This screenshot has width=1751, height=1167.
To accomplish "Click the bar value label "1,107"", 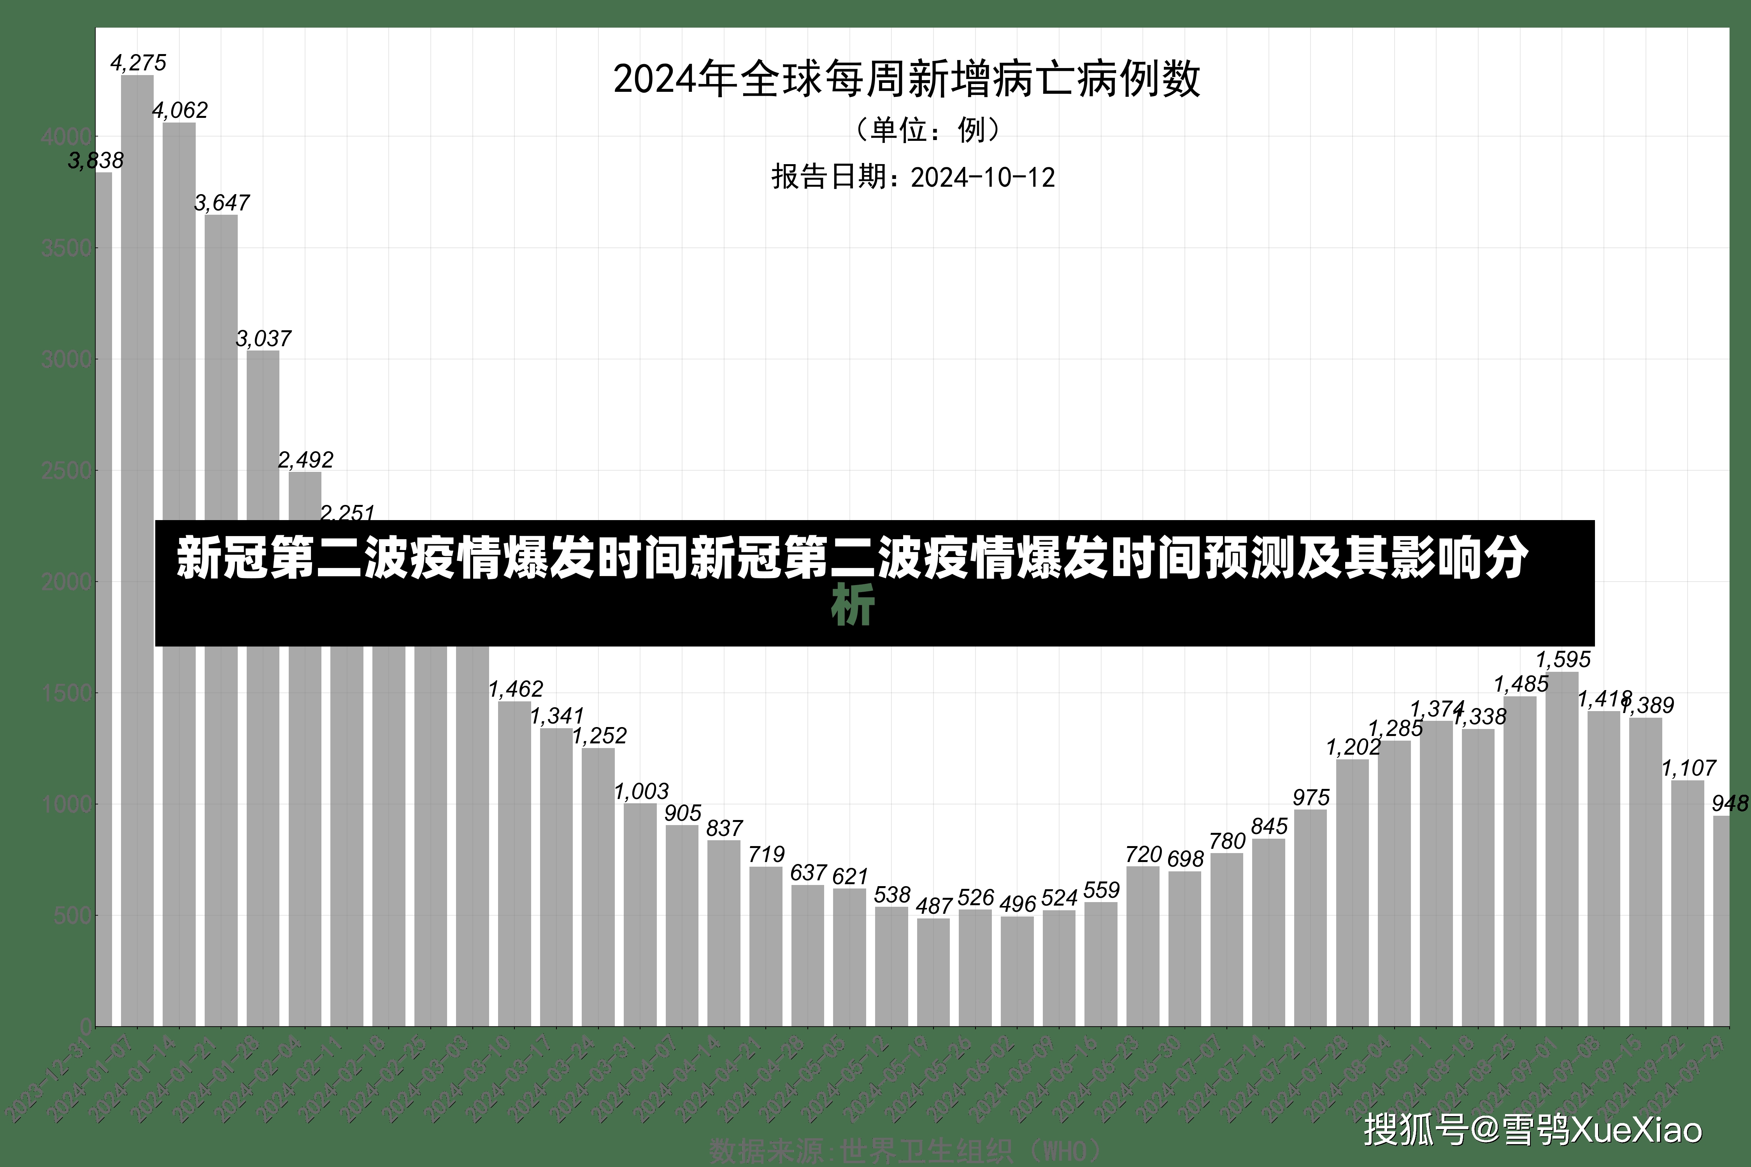I will pos(1688,768).
